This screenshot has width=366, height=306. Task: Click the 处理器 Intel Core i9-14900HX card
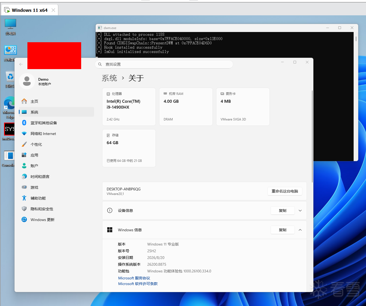129,107
